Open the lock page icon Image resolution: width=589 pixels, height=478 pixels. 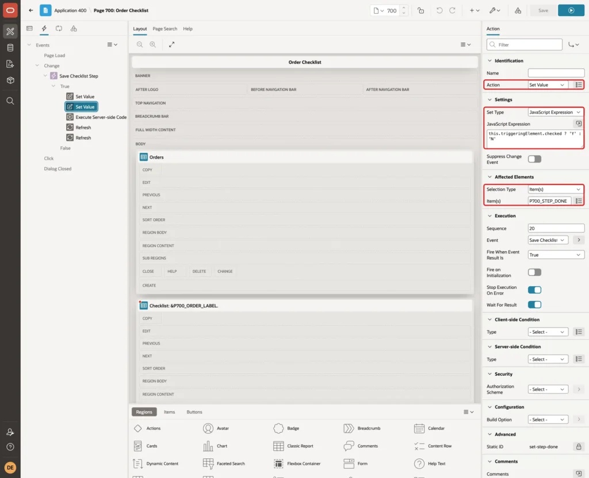(x=420, y=10)
